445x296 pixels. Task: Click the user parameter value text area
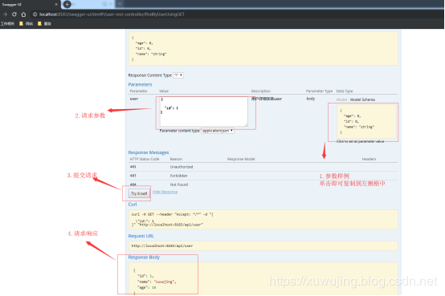tap(203, 112)
